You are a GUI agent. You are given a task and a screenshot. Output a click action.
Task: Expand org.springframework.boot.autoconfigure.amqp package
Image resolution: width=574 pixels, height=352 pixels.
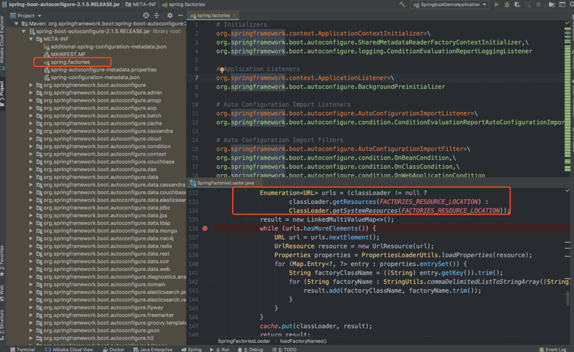point(31,100)
